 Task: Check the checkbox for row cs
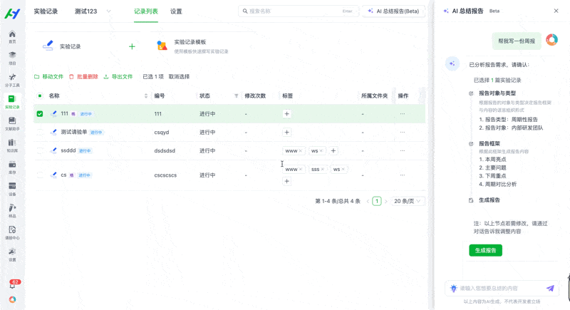tap(40, 175)
